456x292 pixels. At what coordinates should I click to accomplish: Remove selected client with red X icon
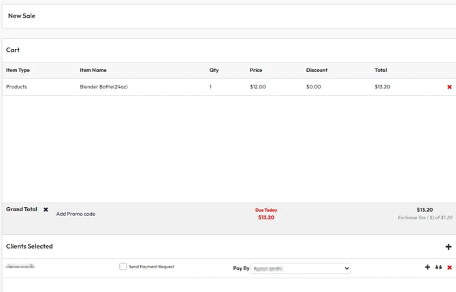pyautogui.click(x=449, y=268)
